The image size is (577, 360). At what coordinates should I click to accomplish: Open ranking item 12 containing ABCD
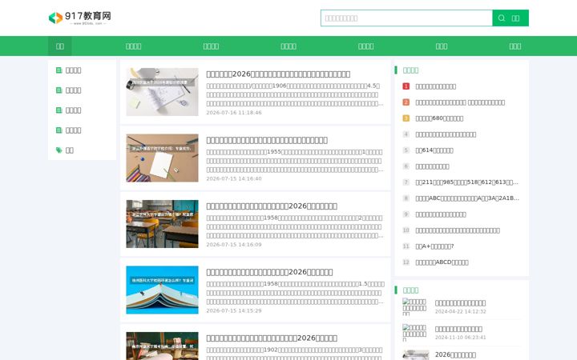click(442, 262)
